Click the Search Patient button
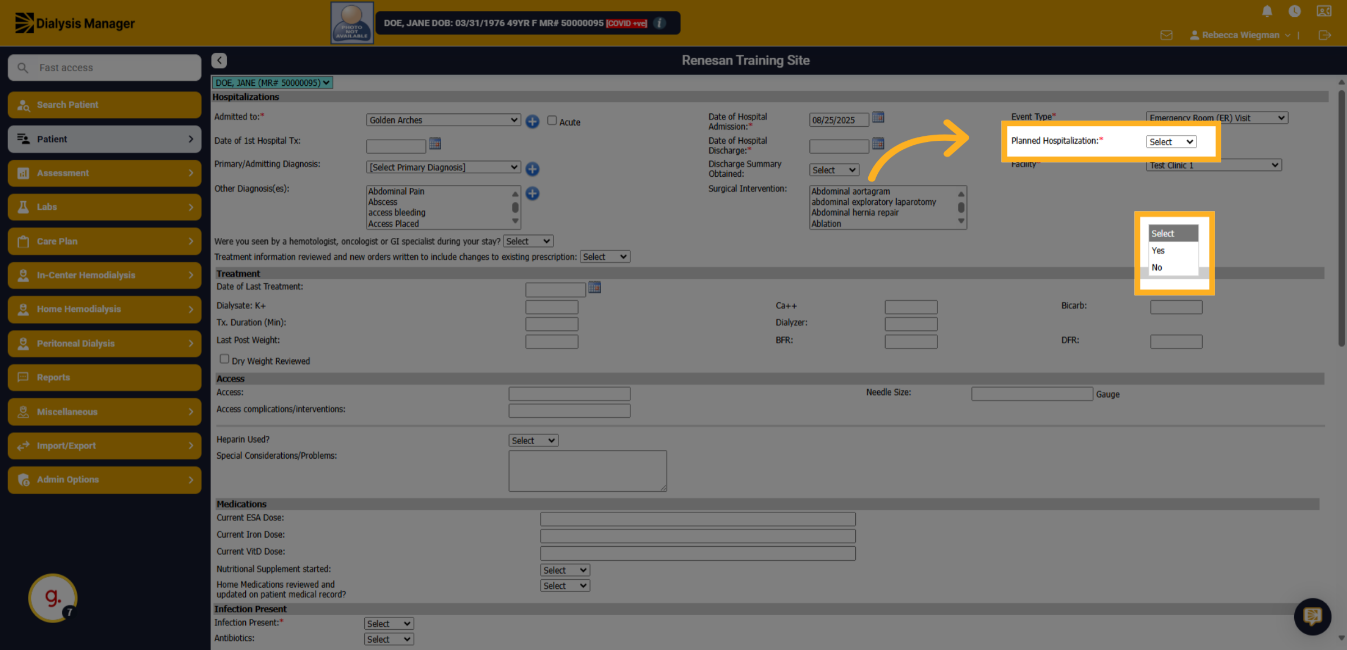 tap(104, 105)
